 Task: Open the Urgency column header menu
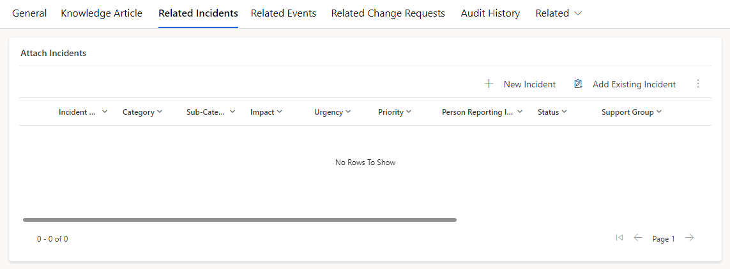348,112
